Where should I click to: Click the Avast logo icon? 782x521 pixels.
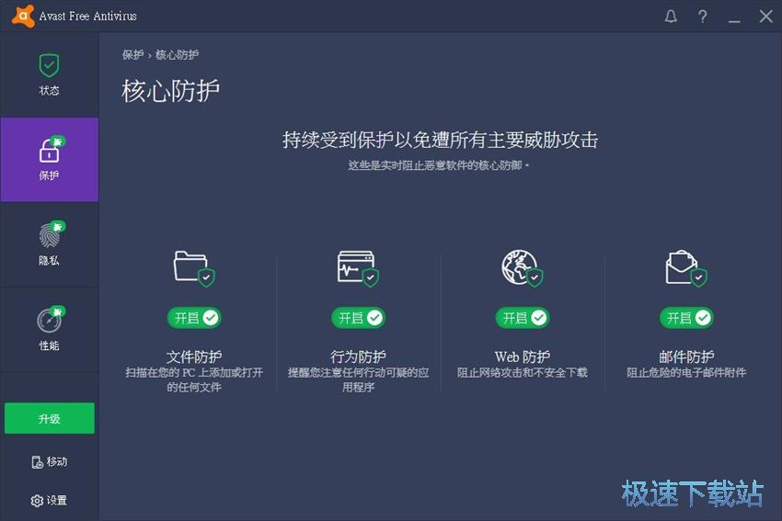tap(23, 16)
